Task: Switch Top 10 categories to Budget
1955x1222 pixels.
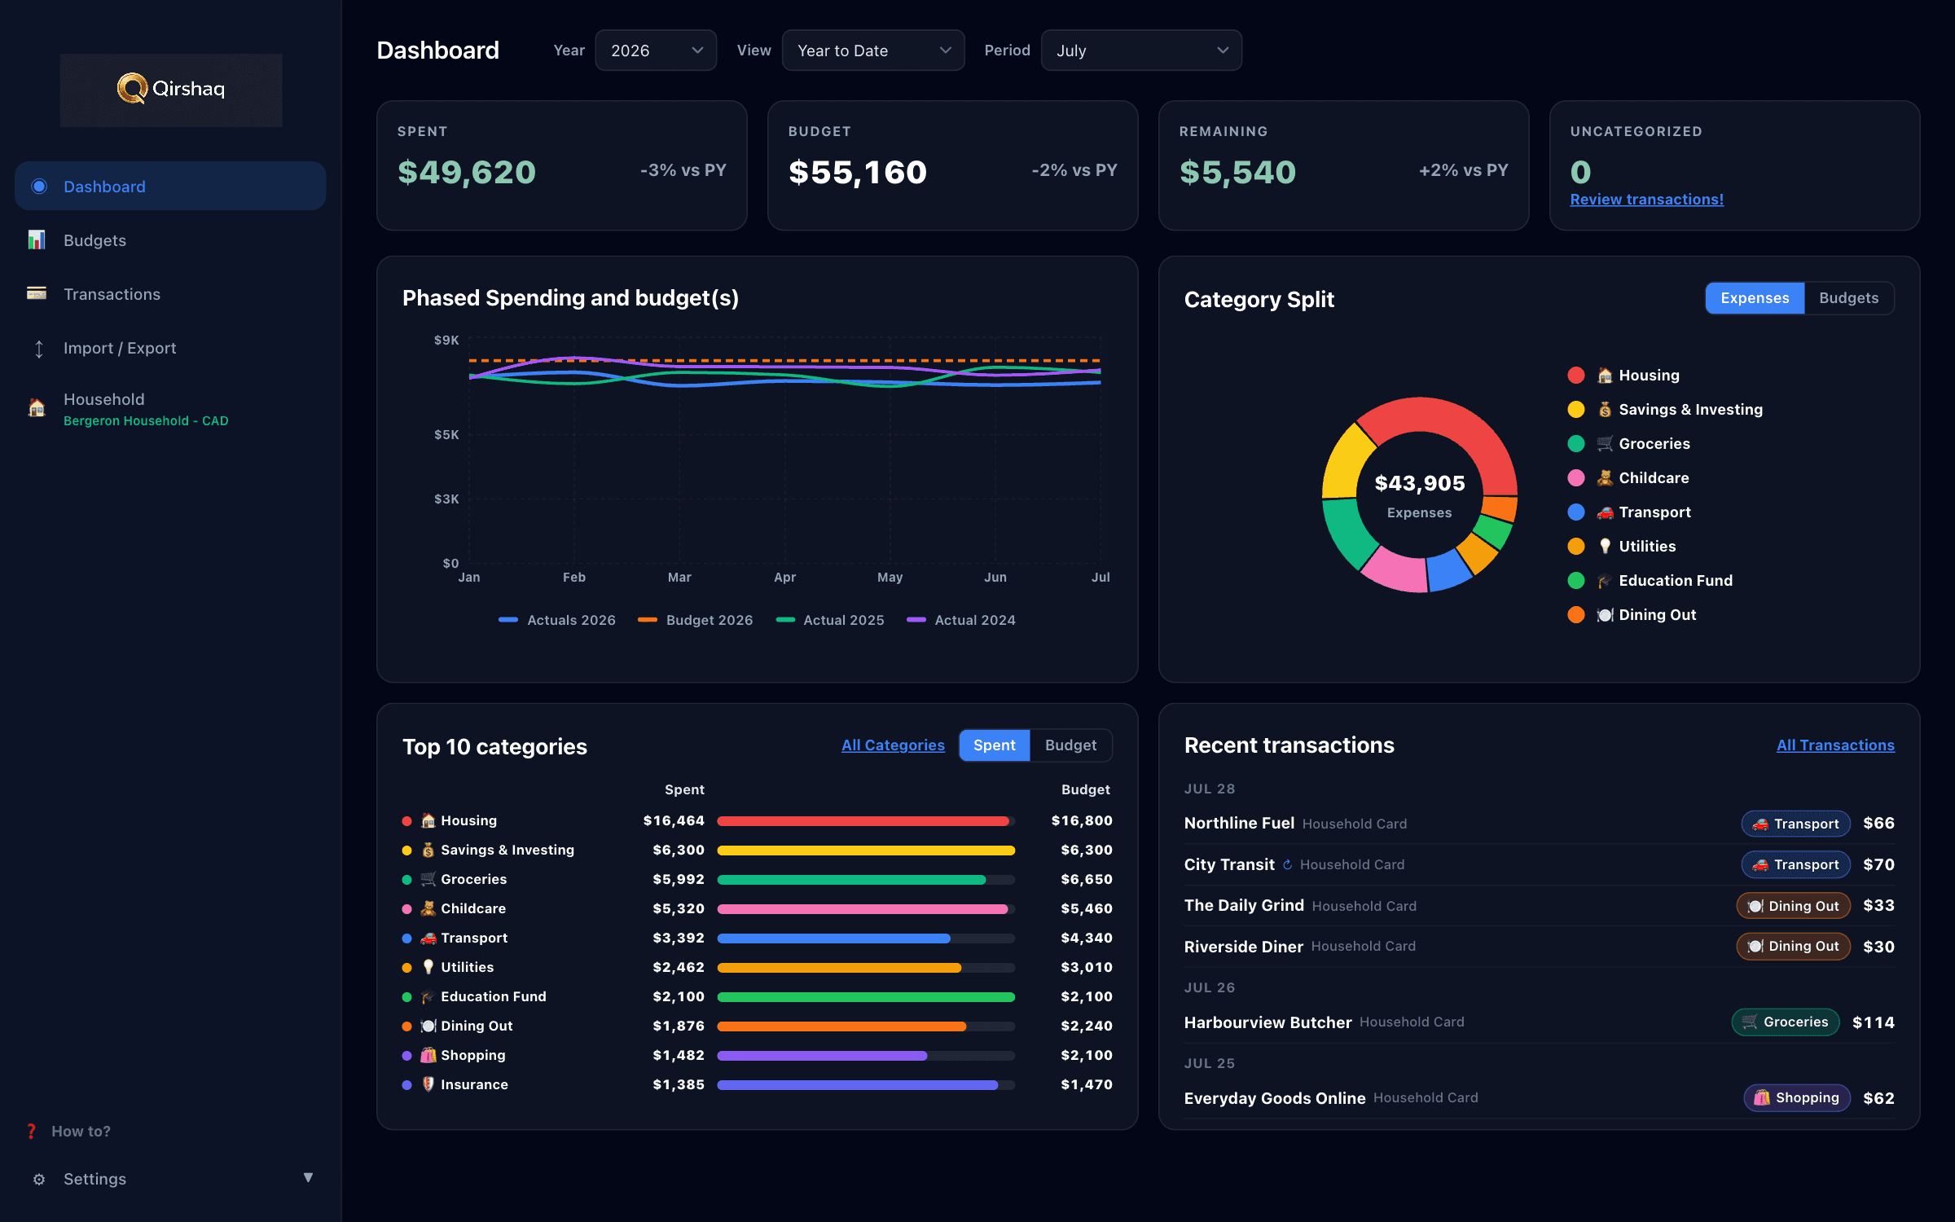Action: pyautogui.click(x=1070, y=745)
